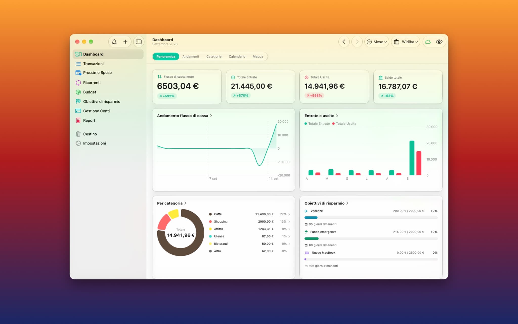Click September green income bar
Image resolution: width=518 pixels, height=324 pixels.
pyautogui.click(x=412, y=158)
